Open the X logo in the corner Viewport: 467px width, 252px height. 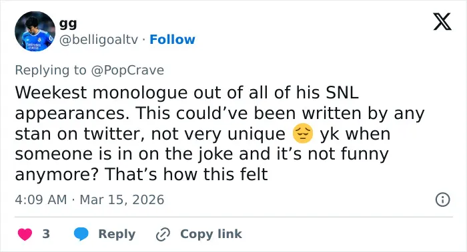(442, 21)
